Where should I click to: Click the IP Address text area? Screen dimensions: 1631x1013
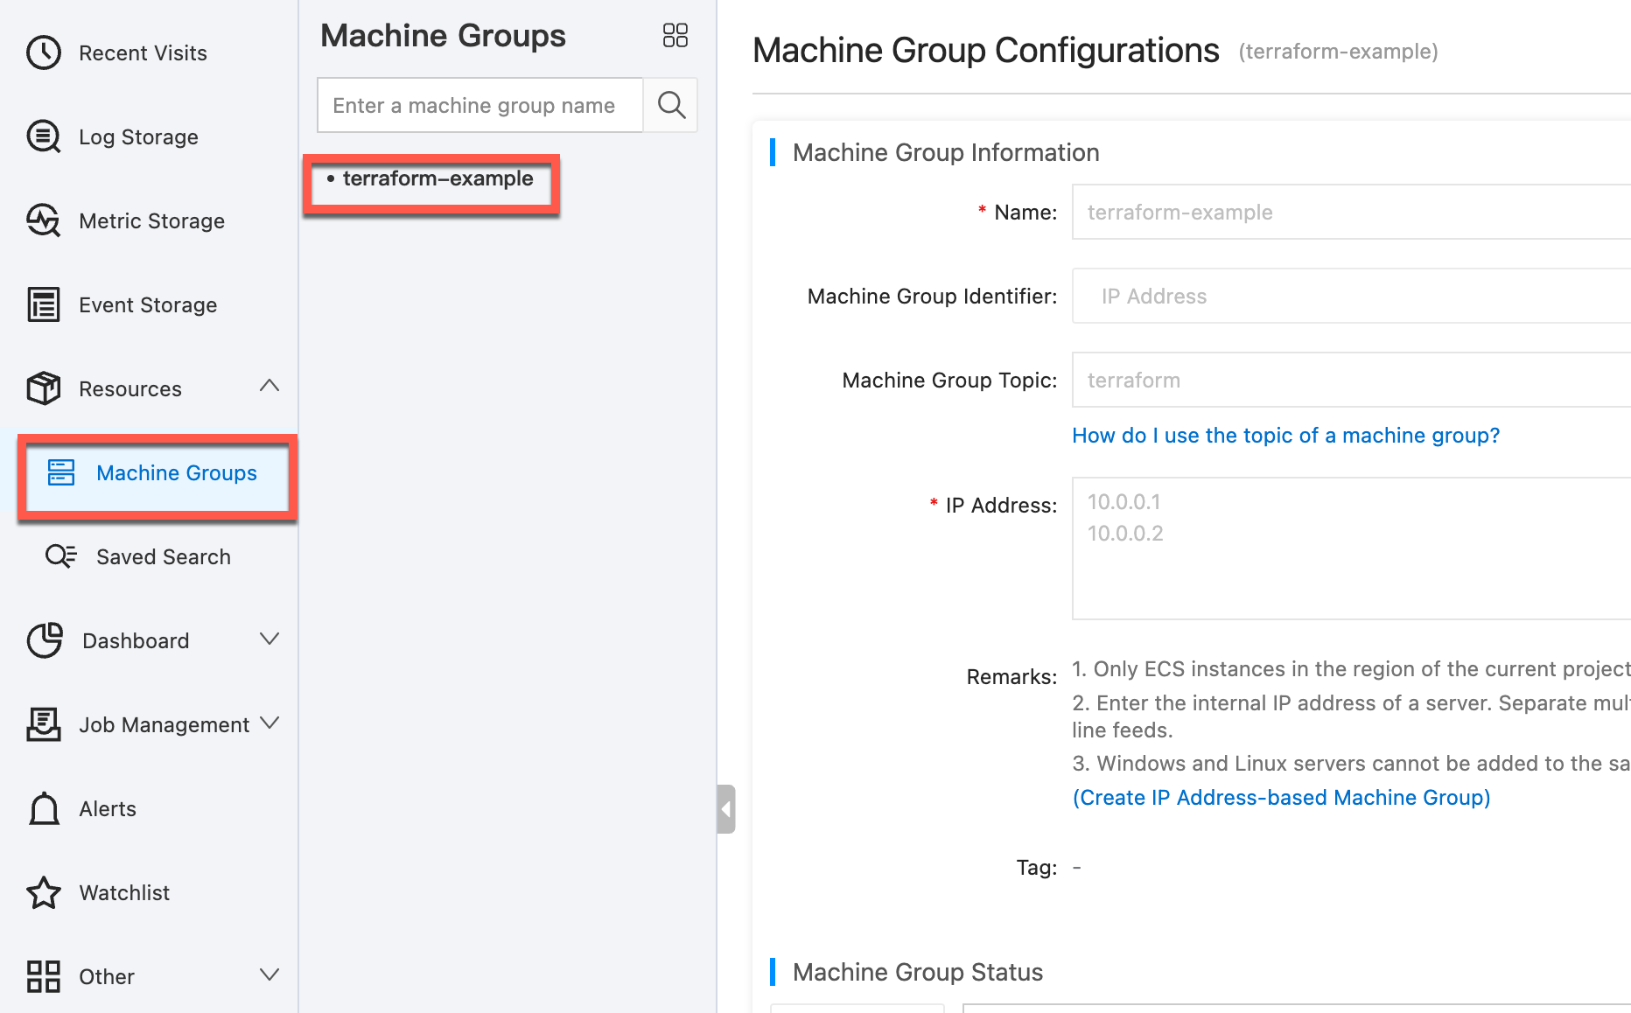1351,548
